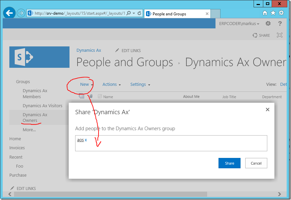Remove the aos entry with its x

tap(86, 140)
